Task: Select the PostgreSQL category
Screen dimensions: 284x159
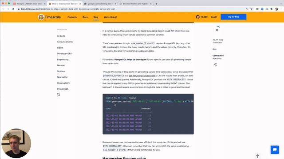Action: [63, 89]
